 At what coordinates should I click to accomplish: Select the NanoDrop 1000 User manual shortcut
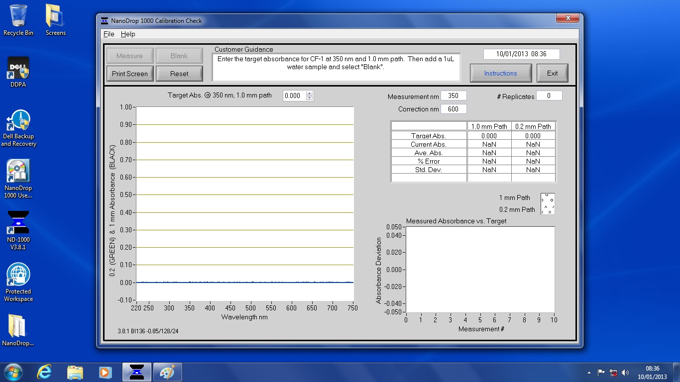pos(18,179)
